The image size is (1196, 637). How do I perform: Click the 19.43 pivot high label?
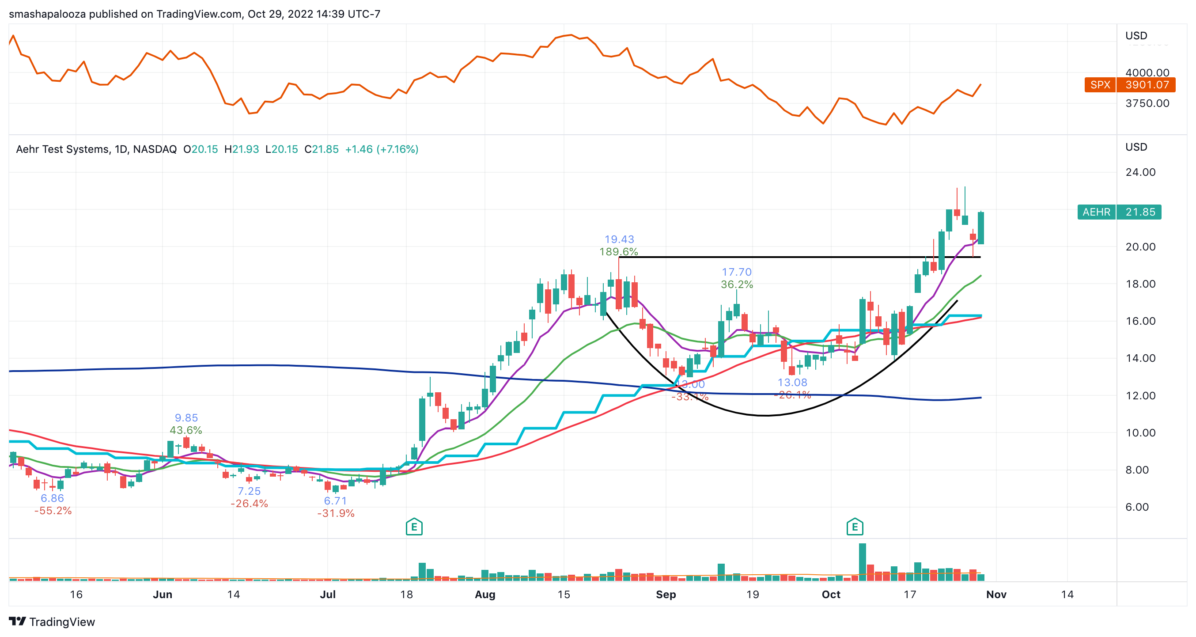tap(619, 239)
